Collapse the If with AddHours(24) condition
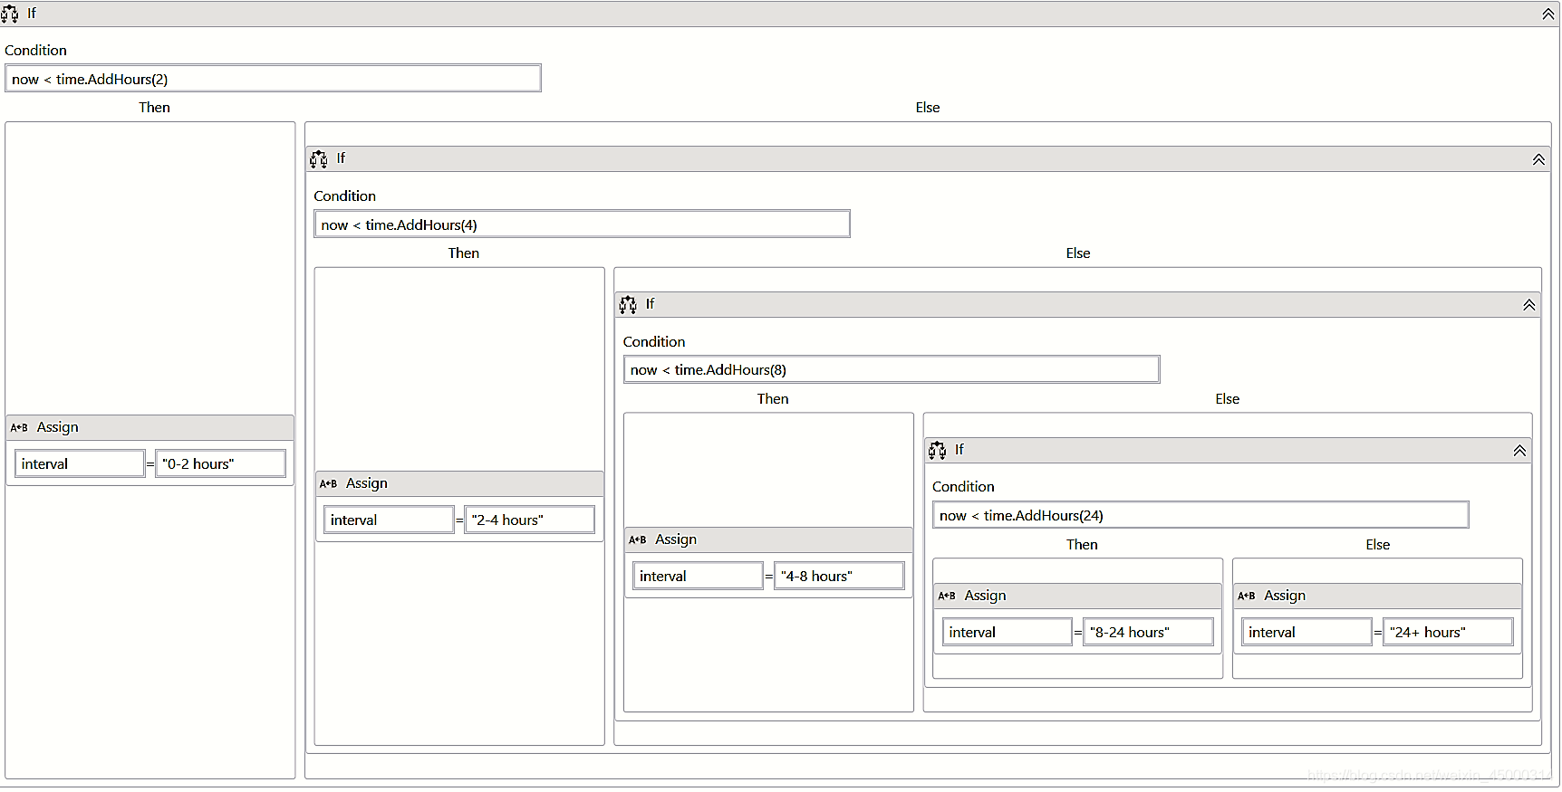Viewport: 1562px width, 792px height. [1519, 451]
